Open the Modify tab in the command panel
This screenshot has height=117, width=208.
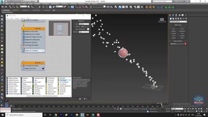[173, 15]
